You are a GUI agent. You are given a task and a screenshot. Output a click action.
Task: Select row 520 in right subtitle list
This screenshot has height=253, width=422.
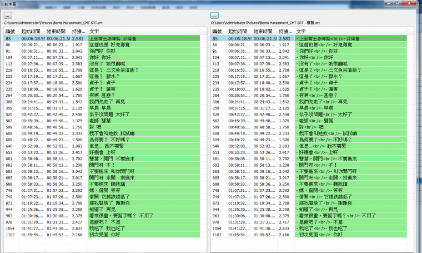click(309, 115)
